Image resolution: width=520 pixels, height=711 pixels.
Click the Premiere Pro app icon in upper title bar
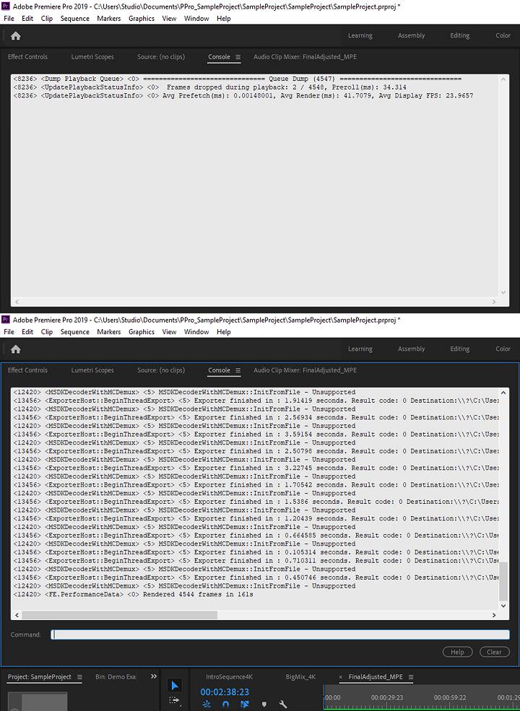[x=6, y=6]
